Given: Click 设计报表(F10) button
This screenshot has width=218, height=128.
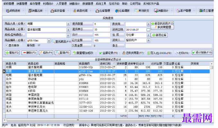Looking at the screenshot, I should (x=202, y=52).
